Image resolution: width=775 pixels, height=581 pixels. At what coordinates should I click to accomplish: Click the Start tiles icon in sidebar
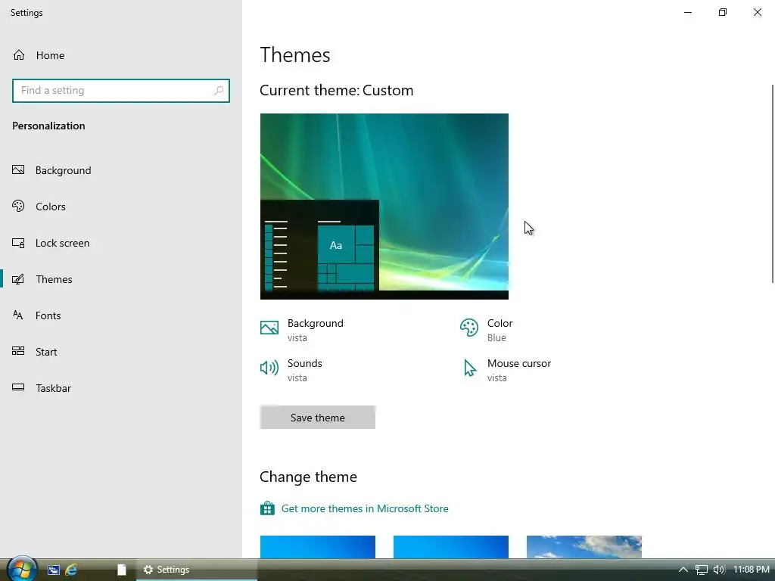coord(18,351)
